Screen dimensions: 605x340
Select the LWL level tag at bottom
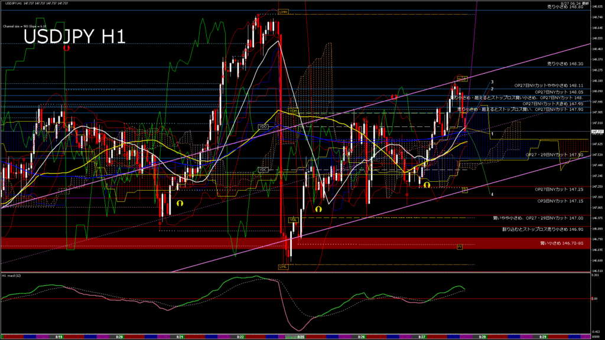(284, 267)
